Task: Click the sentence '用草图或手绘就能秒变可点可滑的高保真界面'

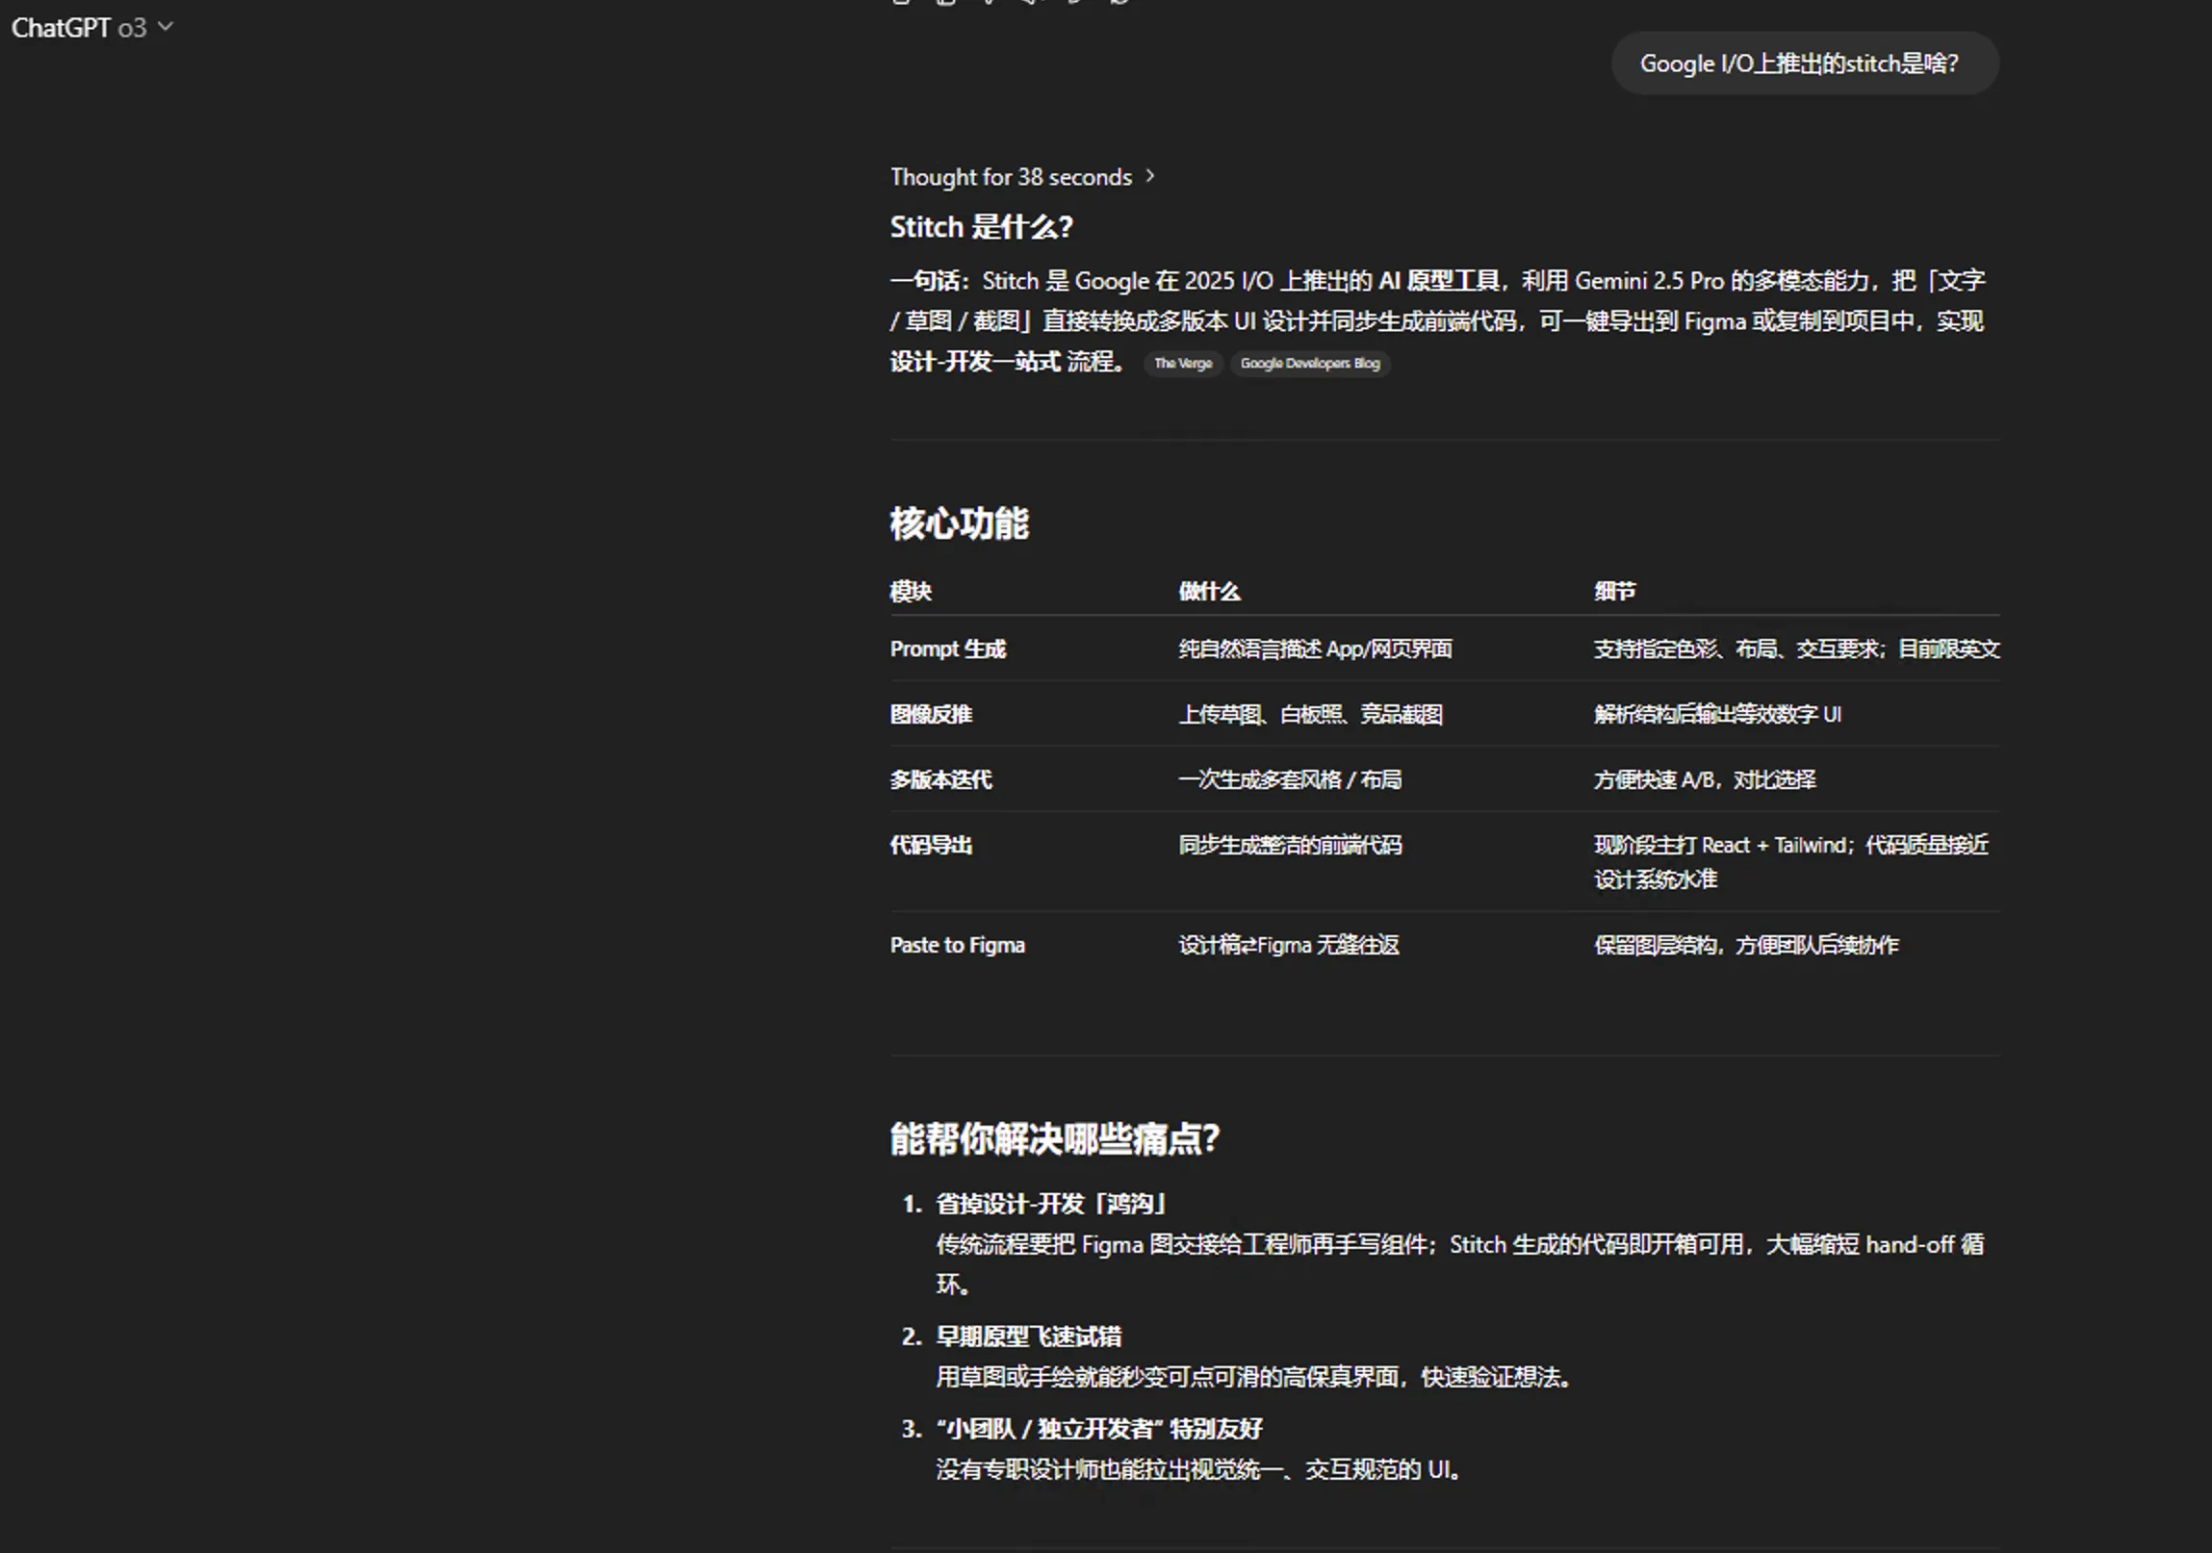Action: pos(1167,1378)
